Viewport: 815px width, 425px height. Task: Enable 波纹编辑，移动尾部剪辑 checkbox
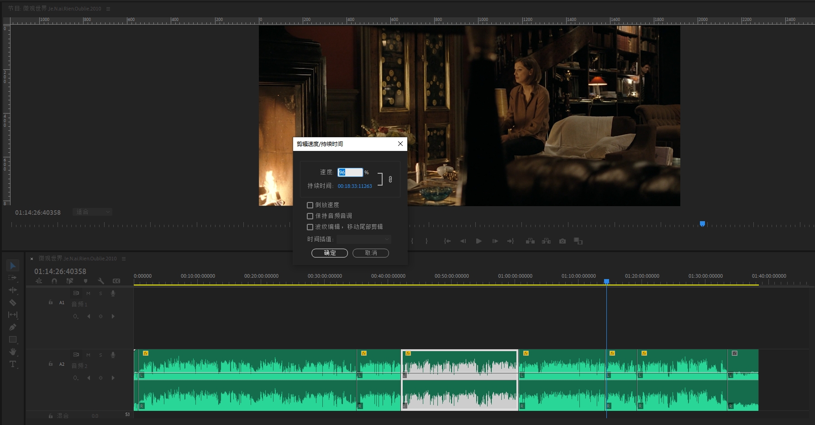[x=310, y=227]
